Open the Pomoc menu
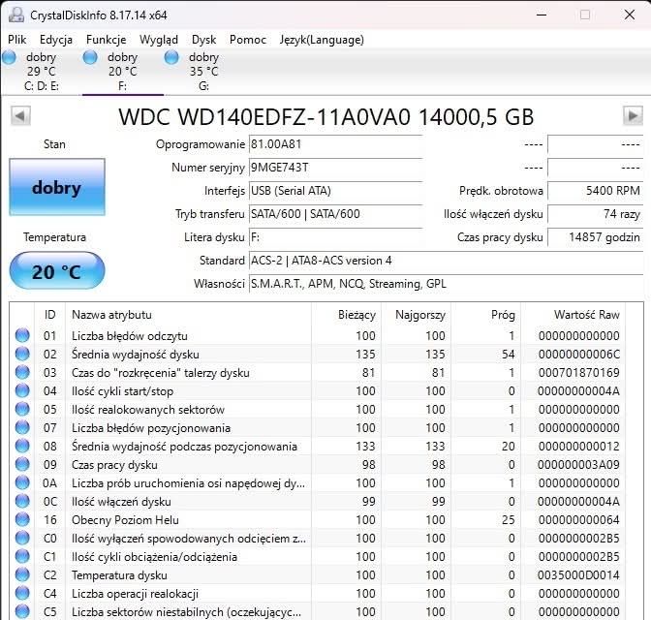651x620 pixels. (x=248, y=40)
